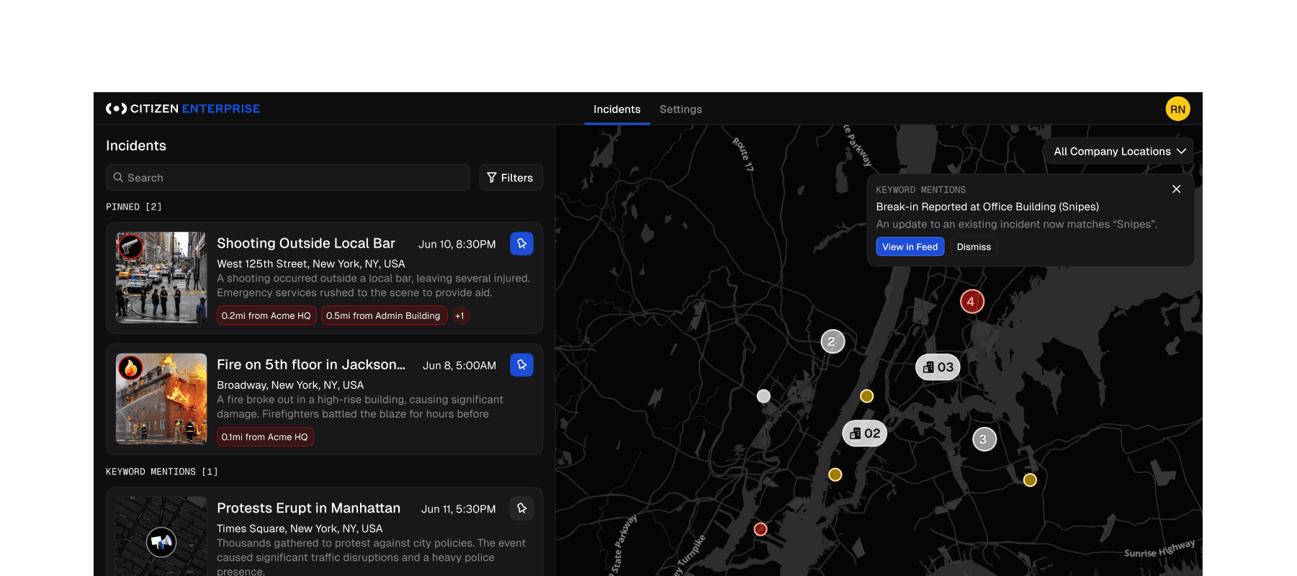Screen dimensions: 1297x576
Task: Switch to the Incidents tab
Action: [616, 109]
